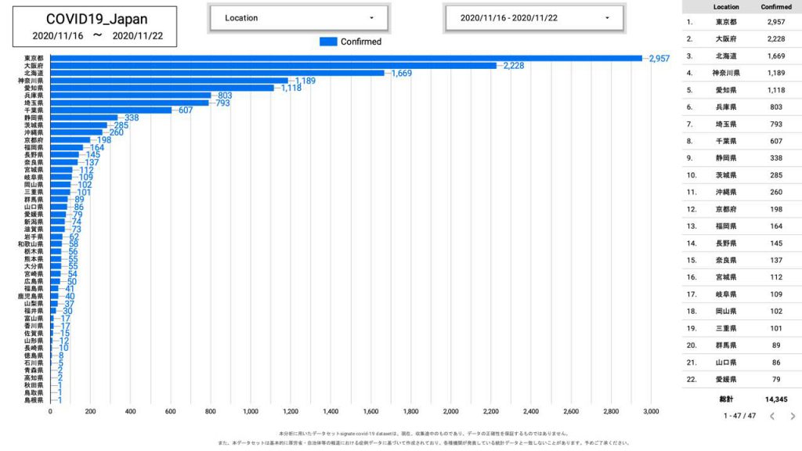Go to next table page arrow
The width and height of the screenshot is (802, 451).
click(x=792, y=417)
